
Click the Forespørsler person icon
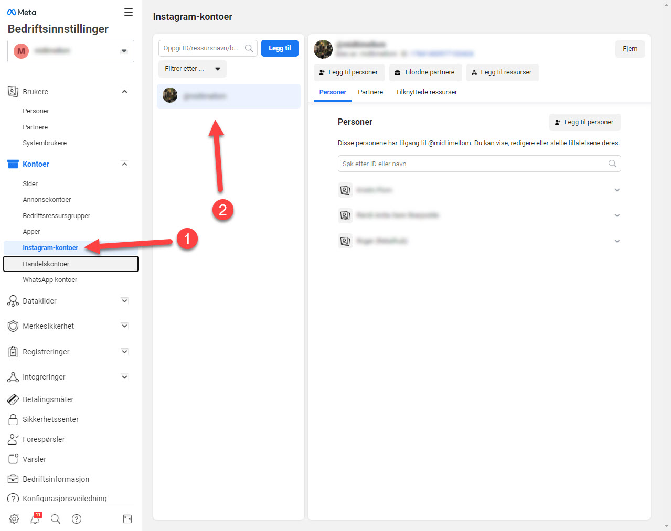coord(13,439)
